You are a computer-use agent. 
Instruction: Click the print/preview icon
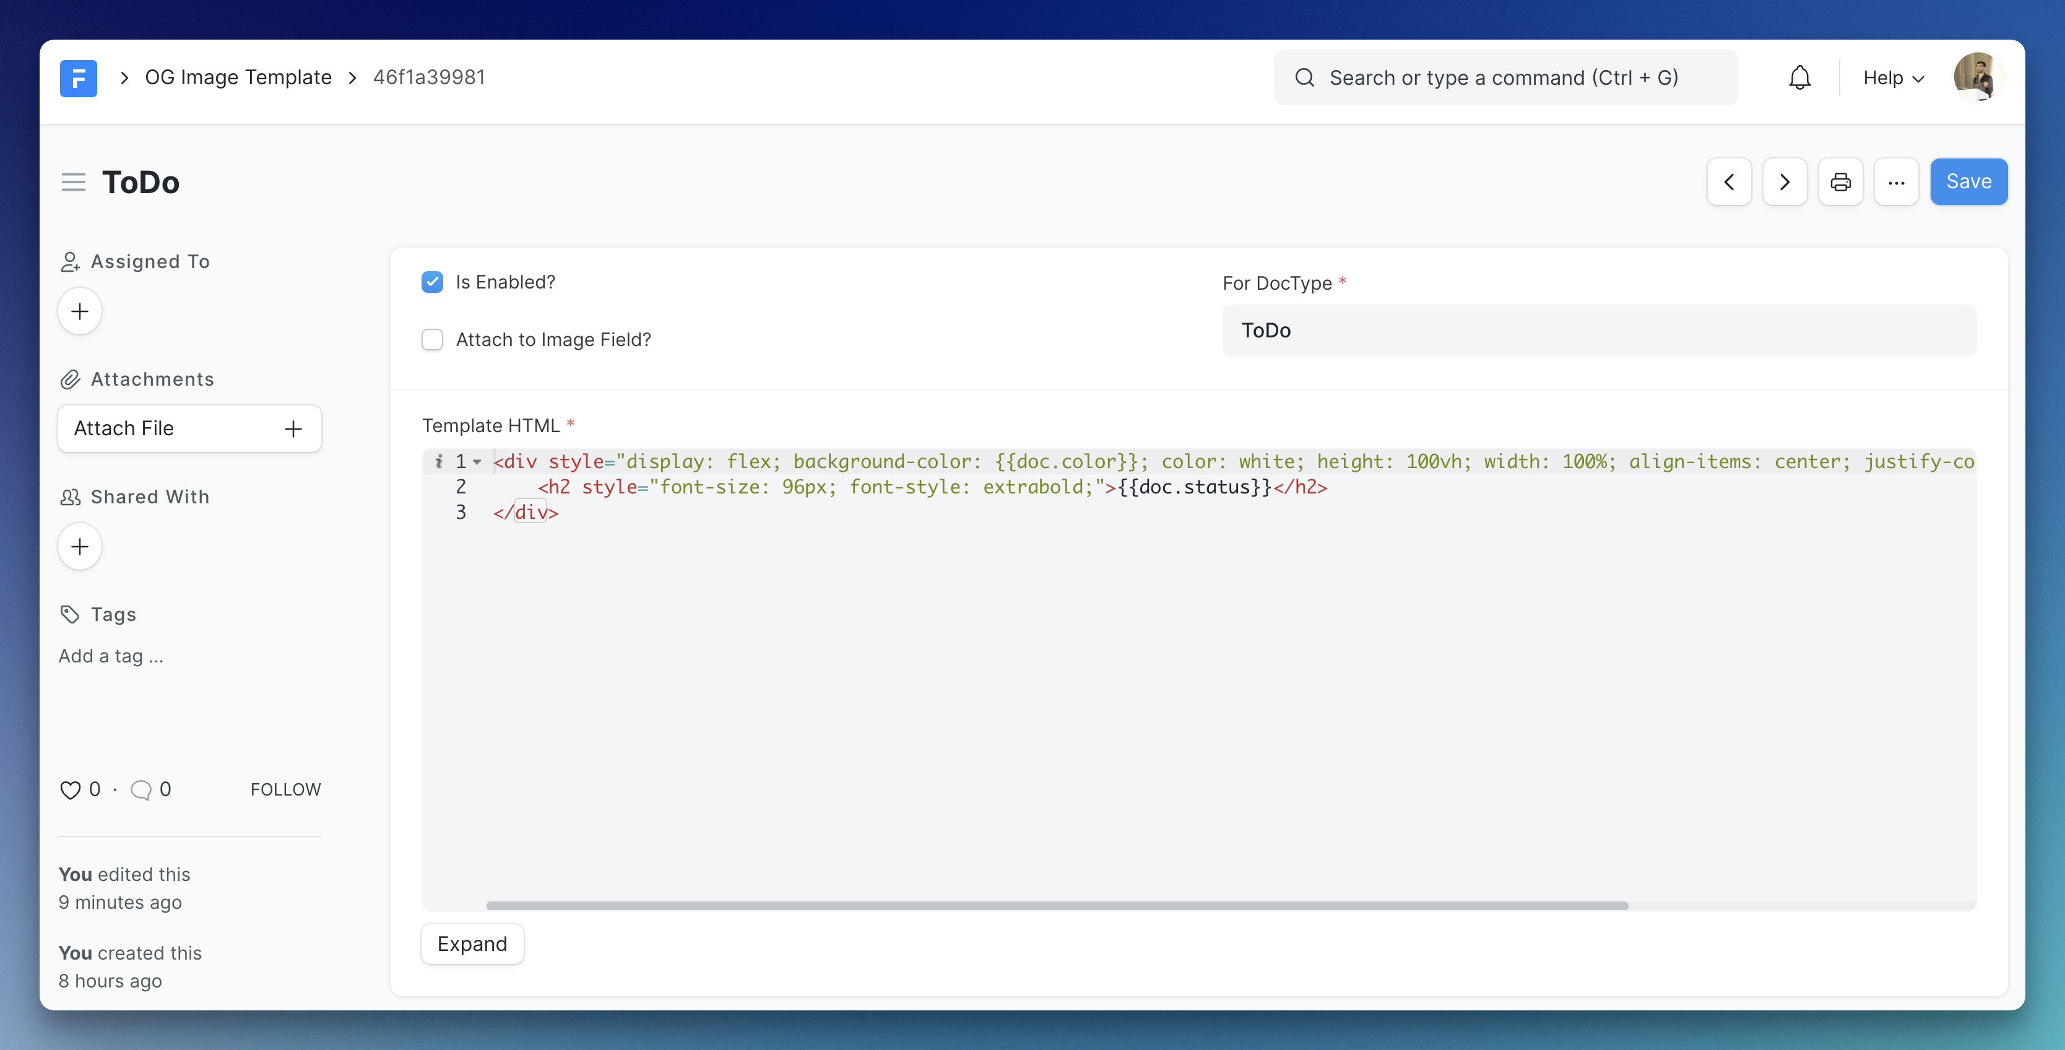[x=1840, y=180]
